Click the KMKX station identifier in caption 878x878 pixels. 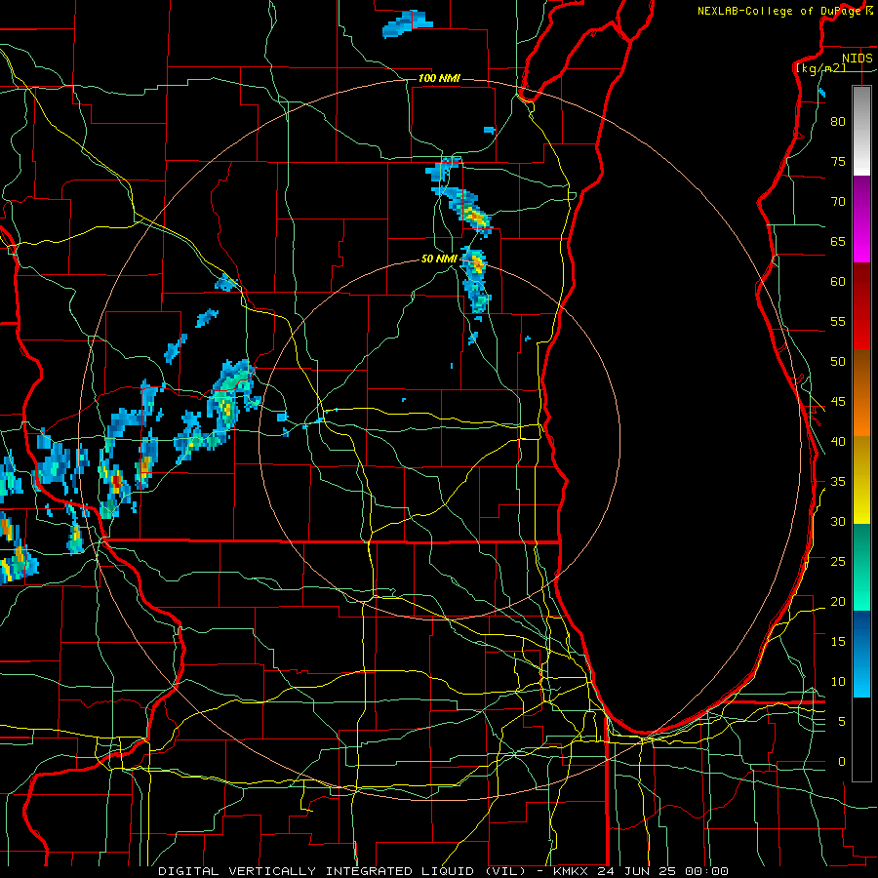(571, 871)
